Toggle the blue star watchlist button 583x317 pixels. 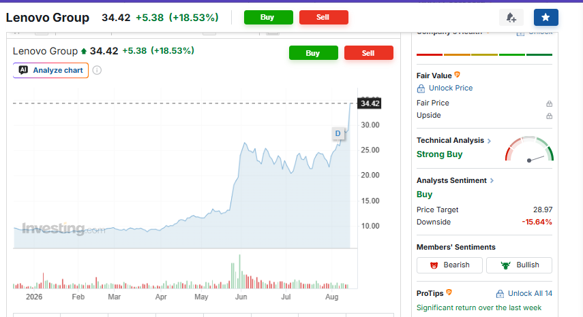tap(545, 18)
